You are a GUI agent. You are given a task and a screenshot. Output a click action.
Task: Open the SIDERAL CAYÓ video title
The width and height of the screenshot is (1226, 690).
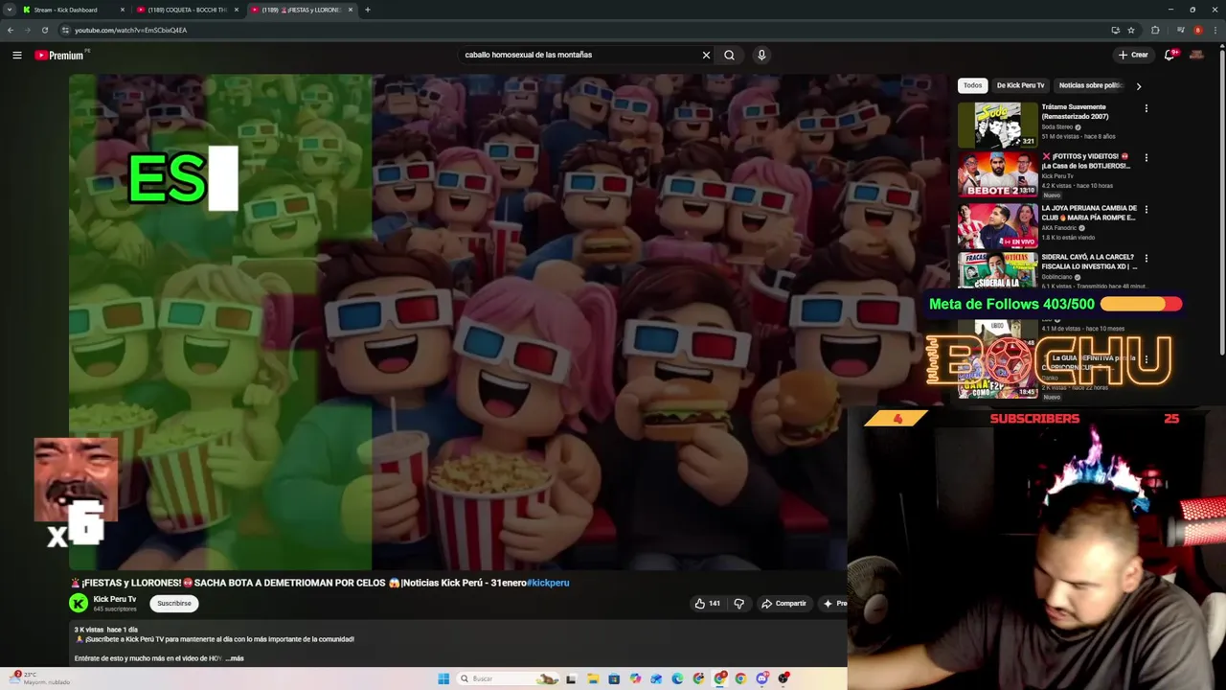[x=1088, y=262]
